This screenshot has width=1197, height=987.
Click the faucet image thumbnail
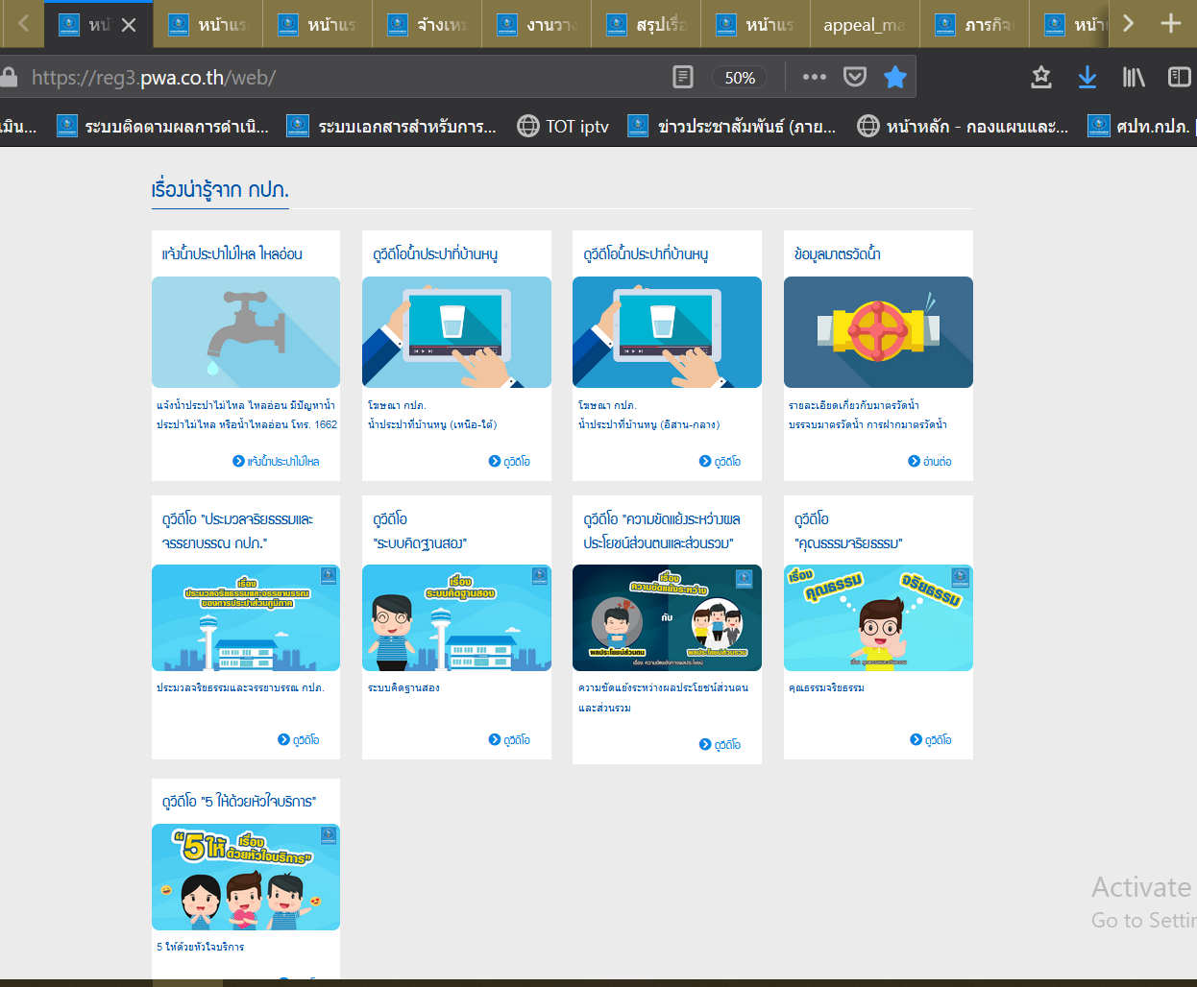(x=246, y=332)
